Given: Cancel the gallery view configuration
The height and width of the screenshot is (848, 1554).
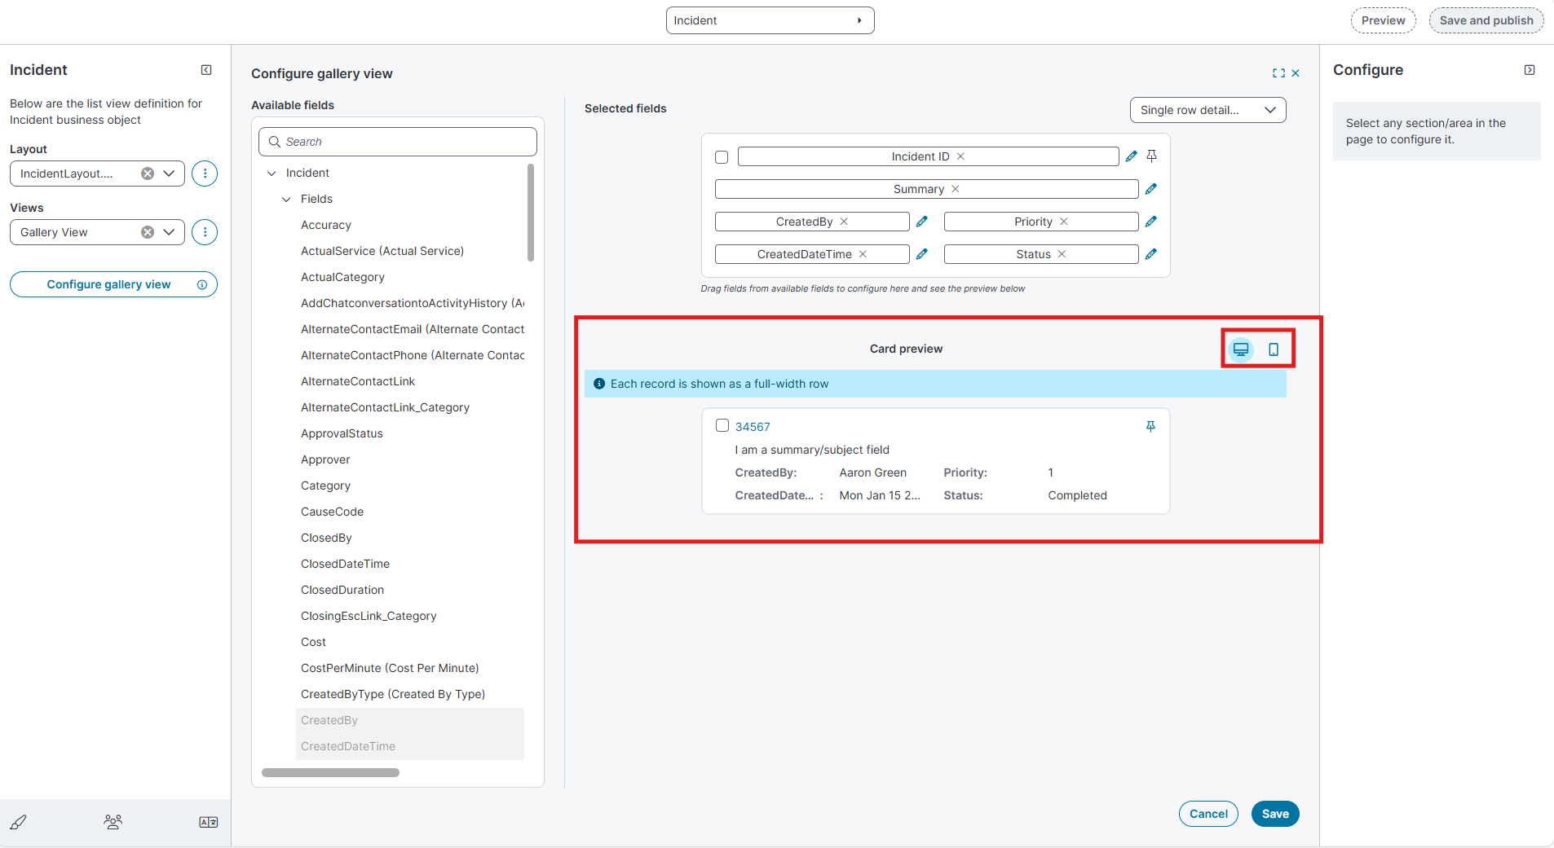Looking at the screenshot, I should click(x=1207, y=814).
